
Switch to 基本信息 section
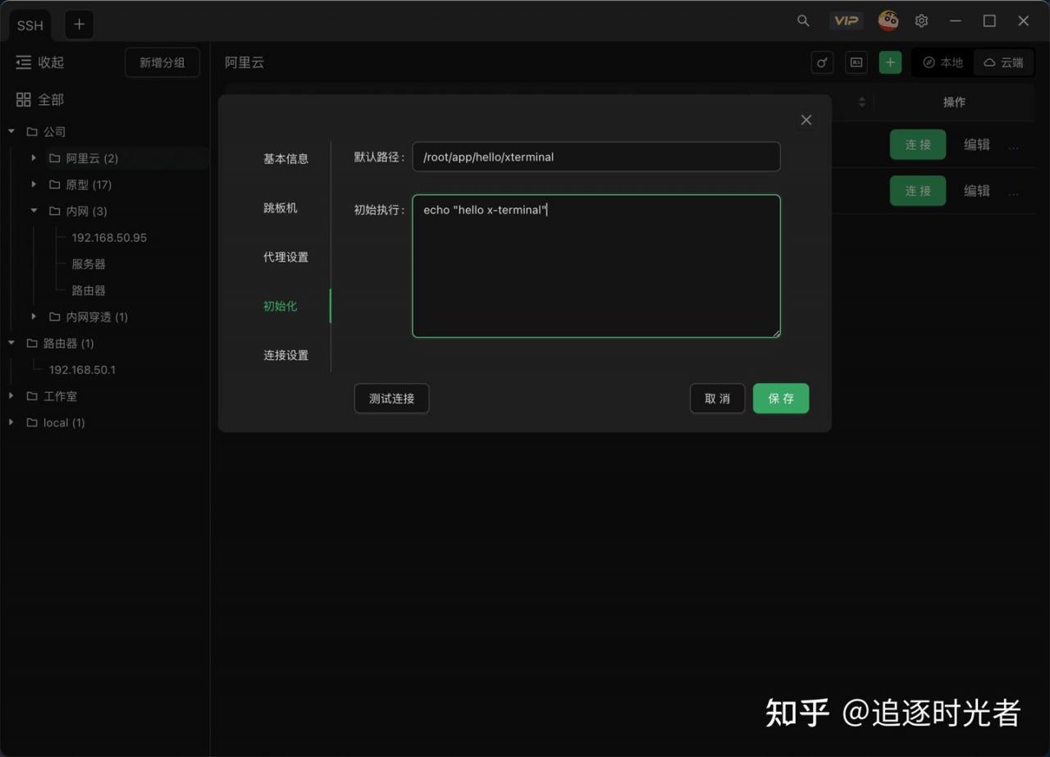pos(285,158)
